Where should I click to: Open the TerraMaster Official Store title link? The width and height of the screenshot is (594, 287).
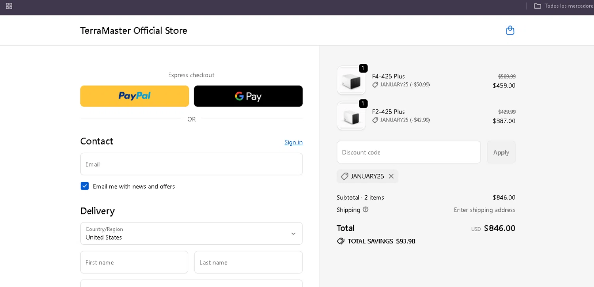pos(134,30)
